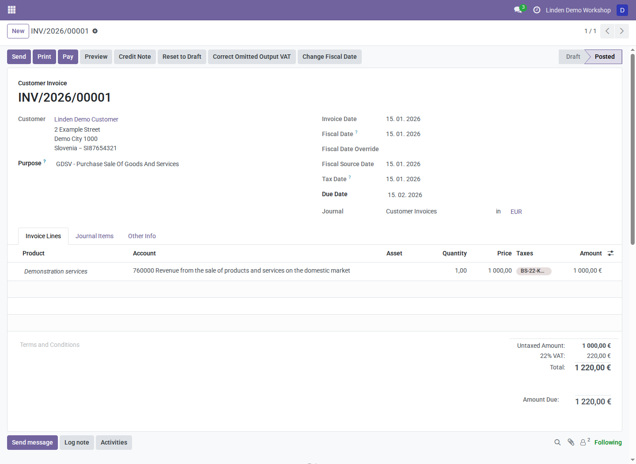Click Change Fiscal Date button
This screenshot has width=636, height=464.
329,57
